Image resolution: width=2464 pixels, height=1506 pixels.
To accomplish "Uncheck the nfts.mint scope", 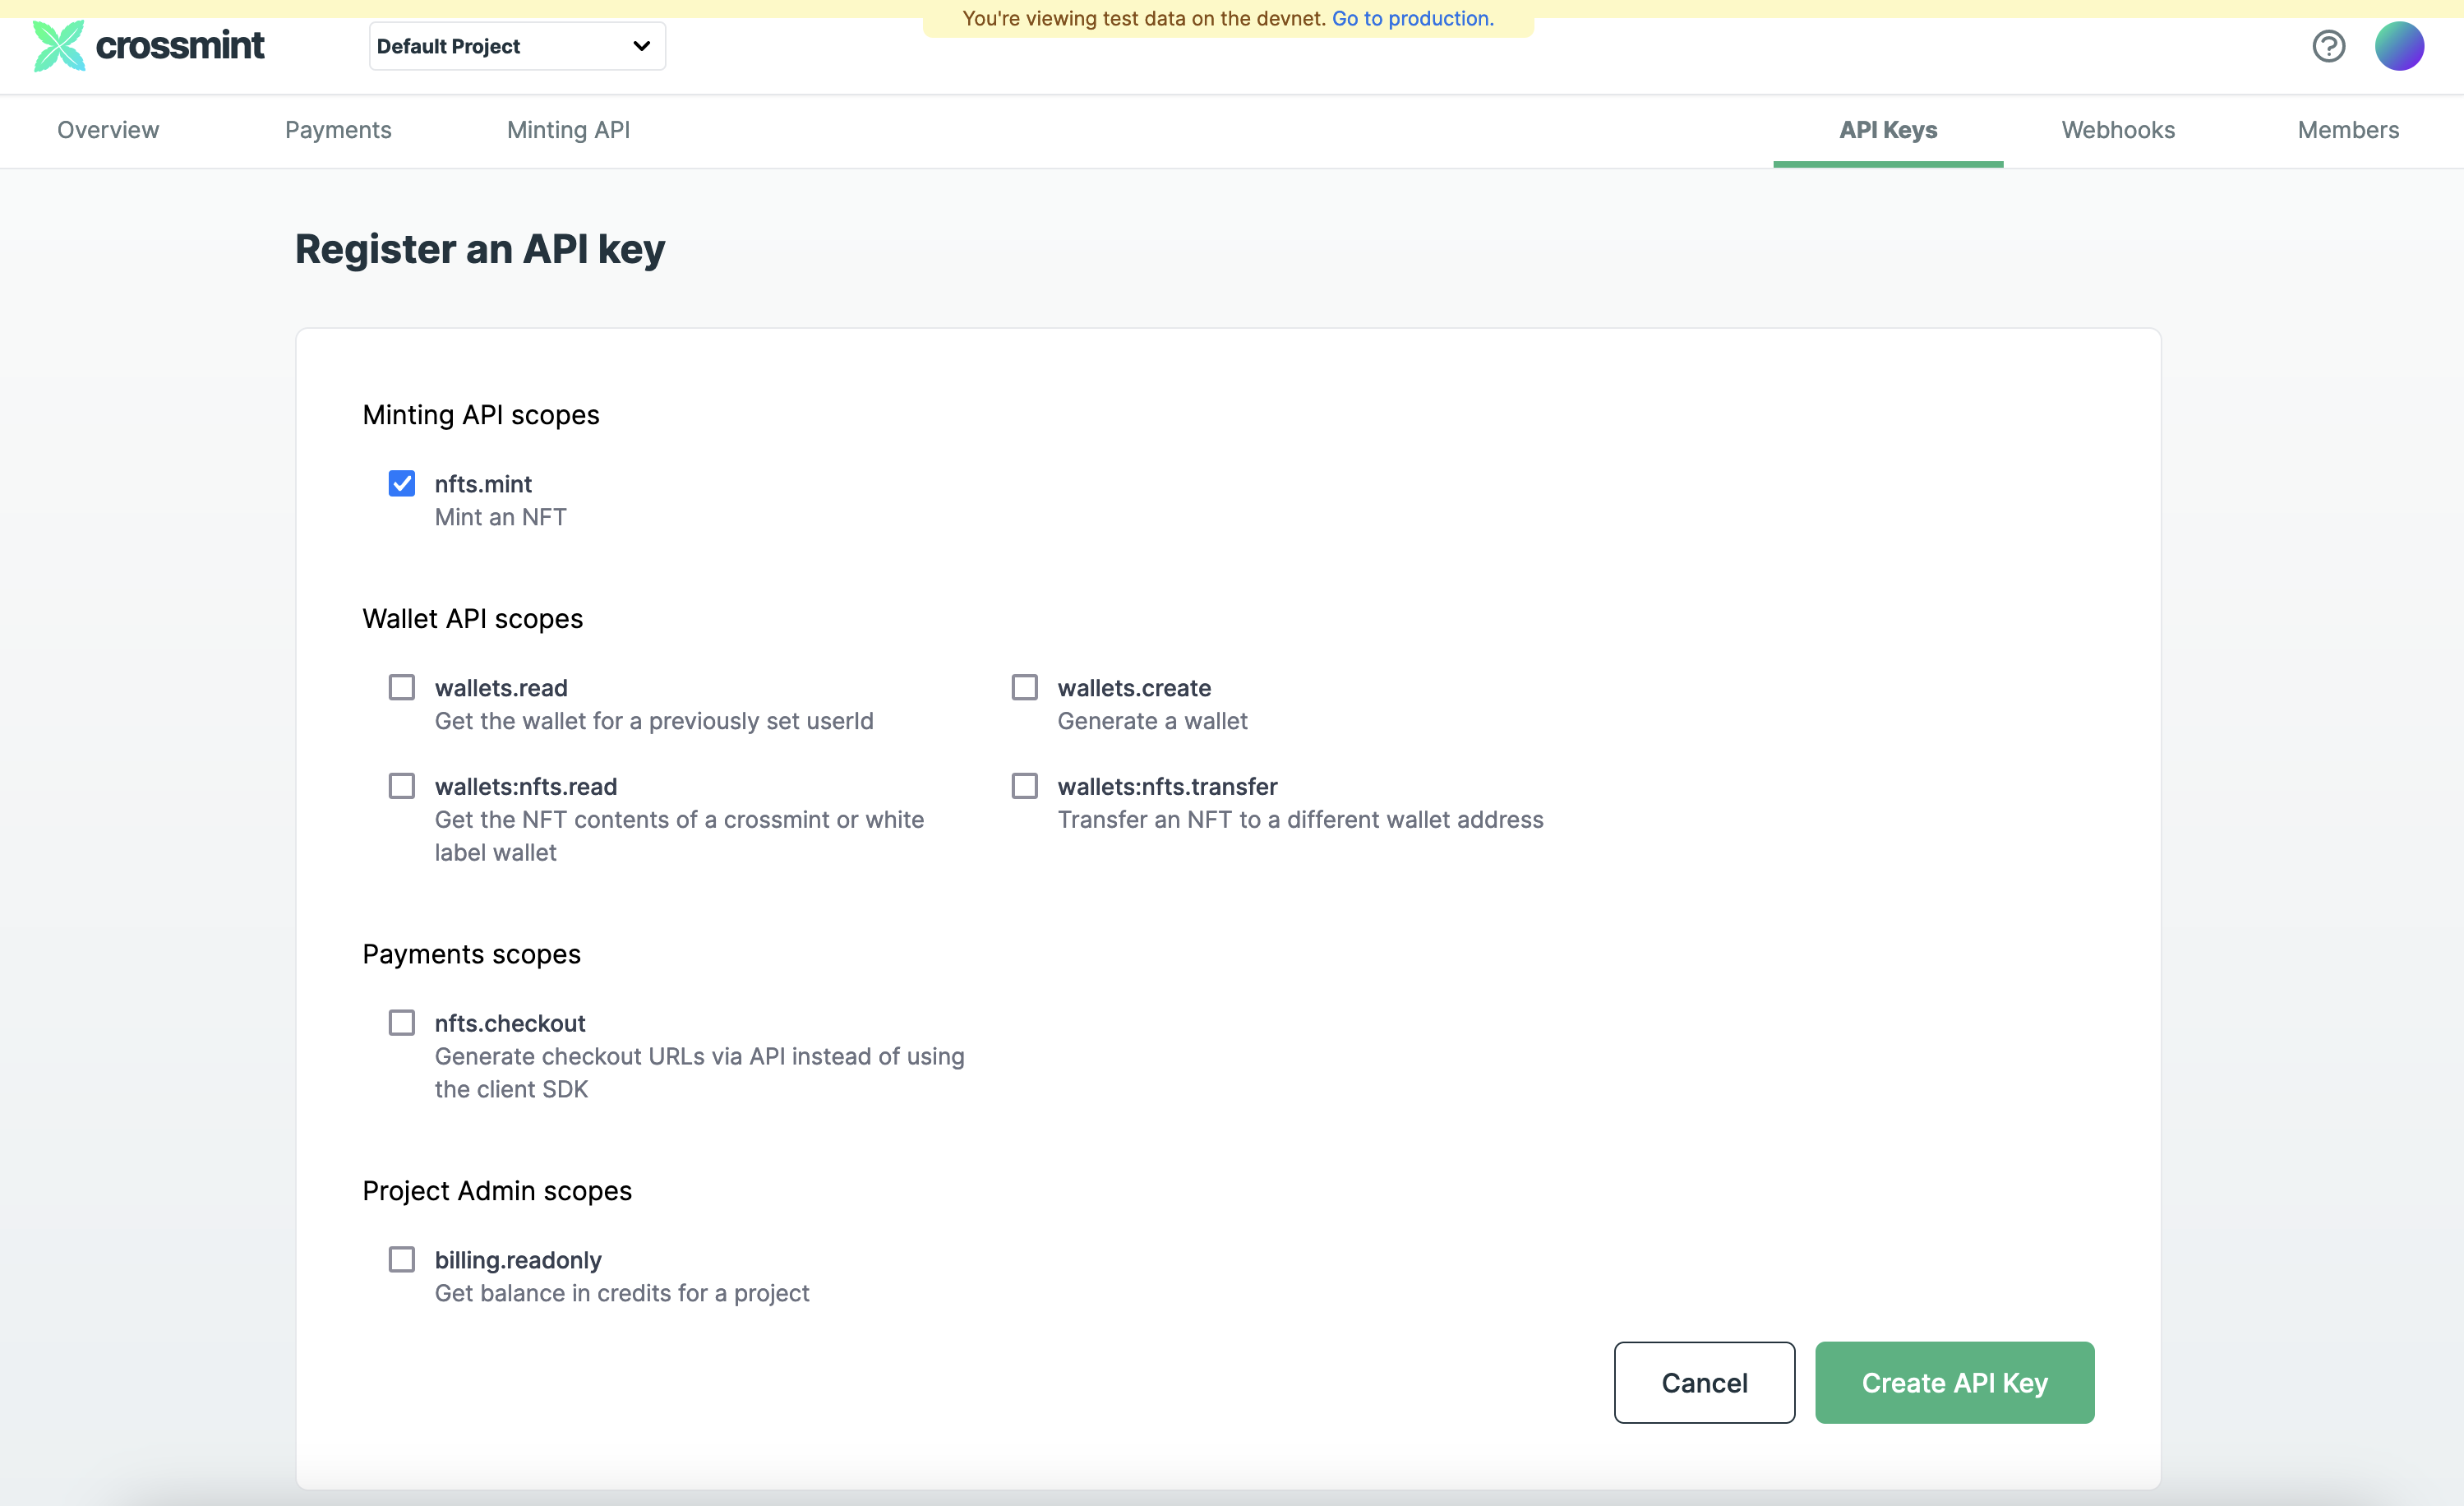I will [402, 484].
